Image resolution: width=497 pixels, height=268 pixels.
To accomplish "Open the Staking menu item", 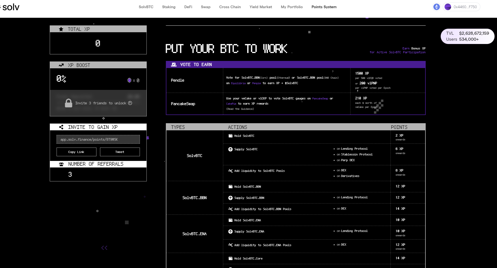I will pyautogui.click(x=169, y=7).
